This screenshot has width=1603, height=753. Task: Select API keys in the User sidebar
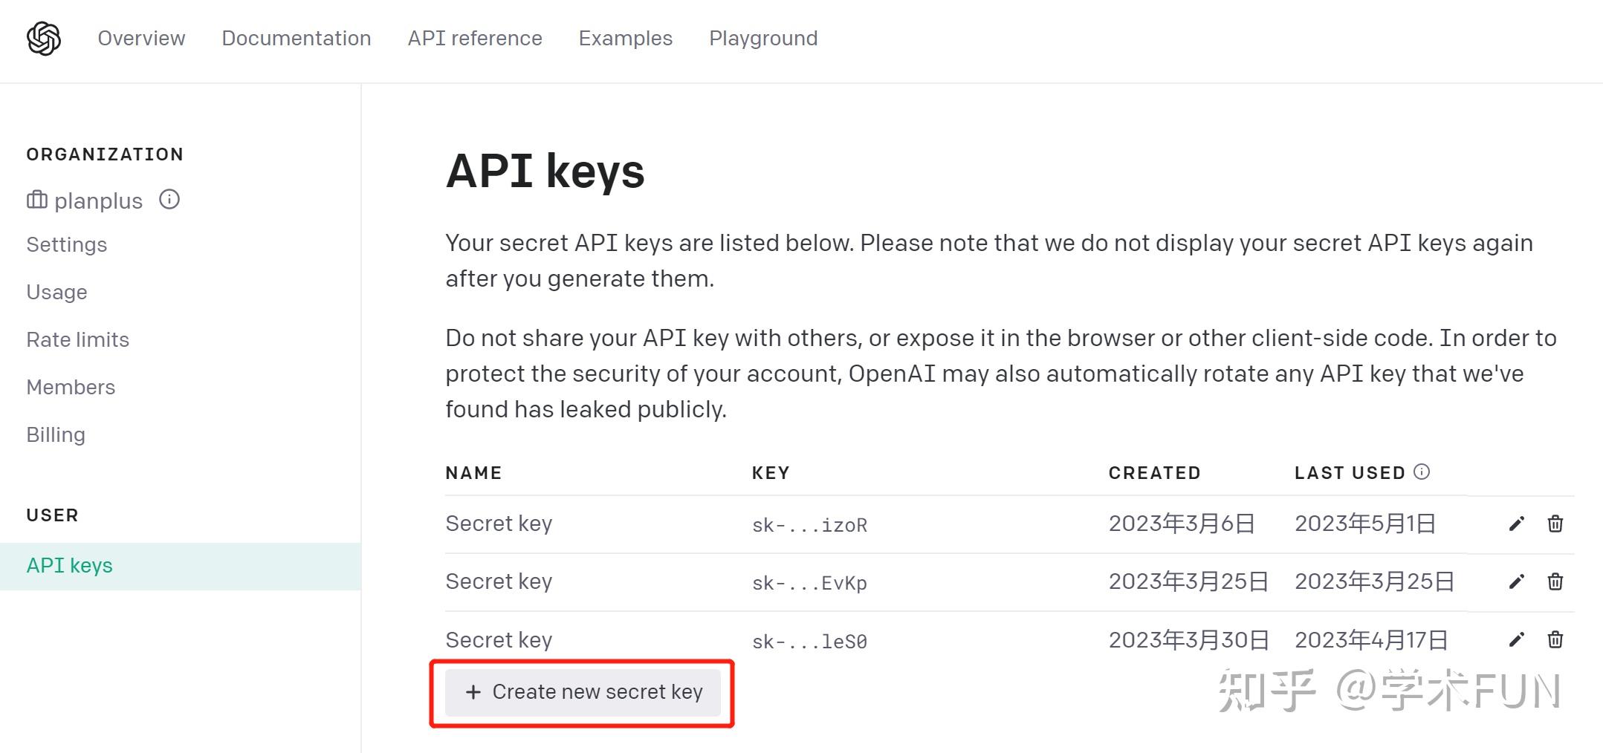coord(181,566)
